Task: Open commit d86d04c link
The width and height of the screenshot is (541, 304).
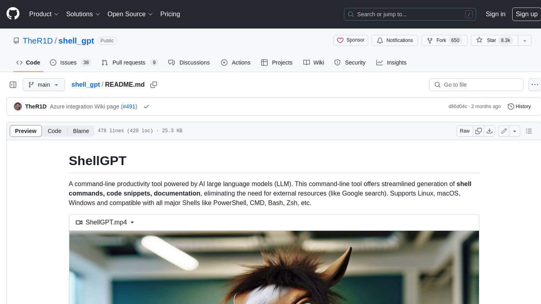Action: [457, 107]
